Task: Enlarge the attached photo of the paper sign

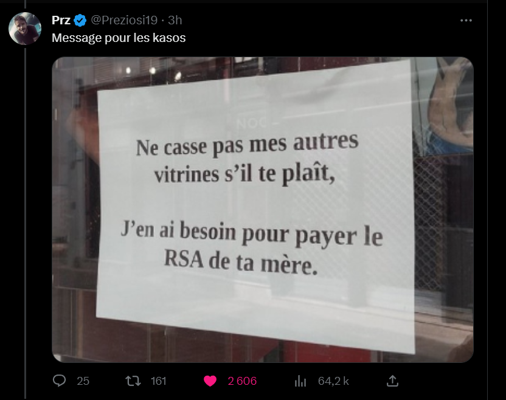Action: click(x=263, y=210)
